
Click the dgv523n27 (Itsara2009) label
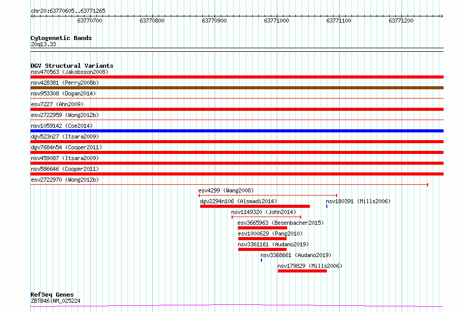pos(65,136)
